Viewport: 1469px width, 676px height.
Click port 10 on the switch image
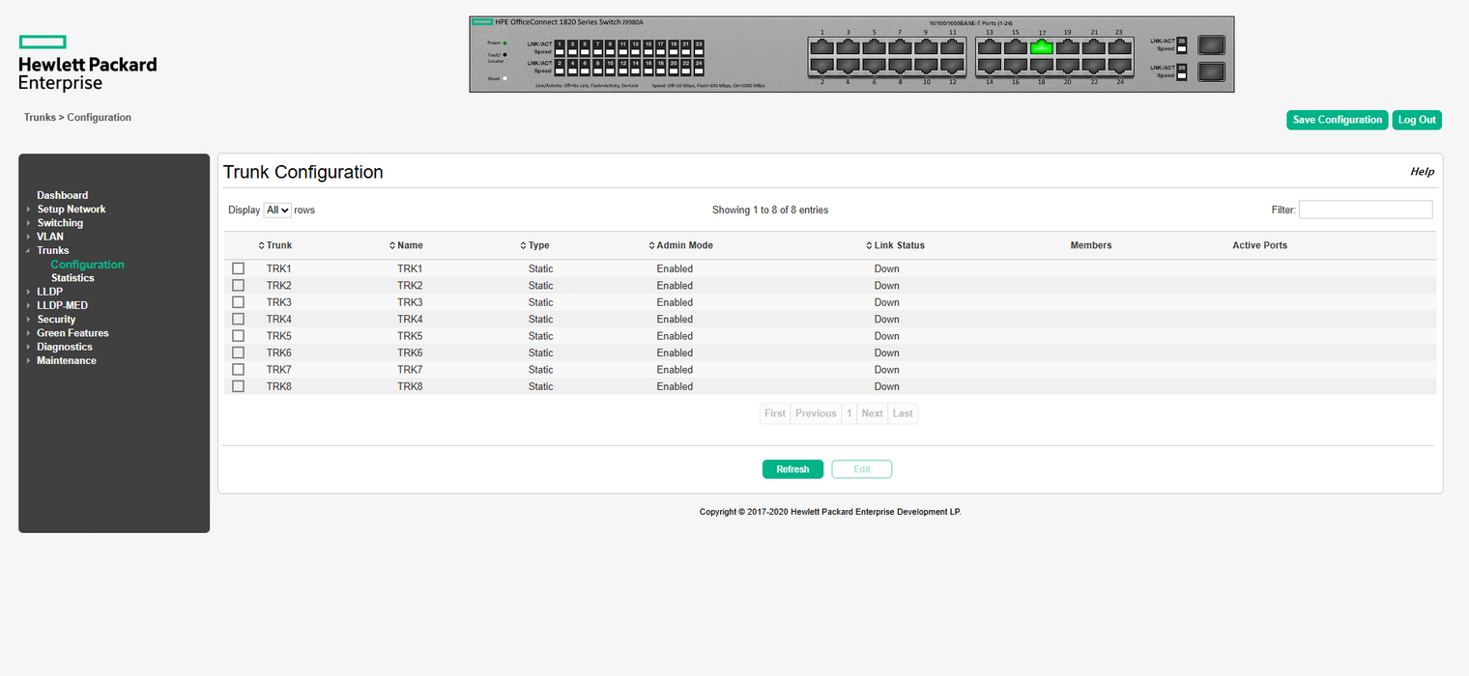pos(927,66)
